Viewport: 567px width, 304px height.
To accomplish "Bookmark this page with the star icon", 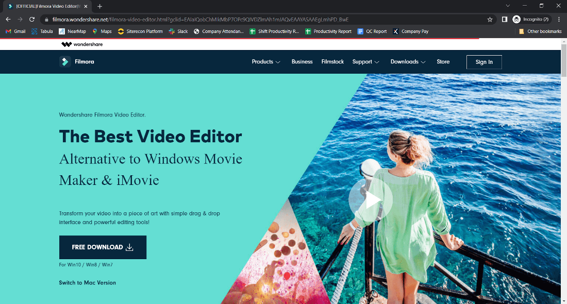I will tap(490, 20).
